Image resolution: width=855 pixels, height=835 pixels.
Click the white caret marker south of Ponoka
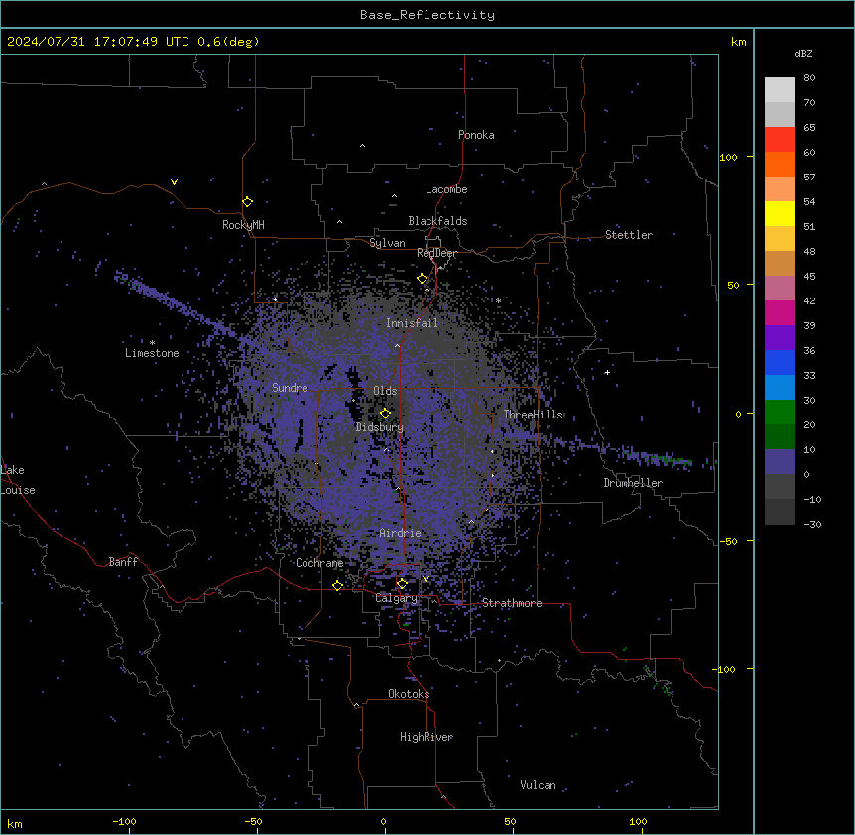[x=363, y=146]
